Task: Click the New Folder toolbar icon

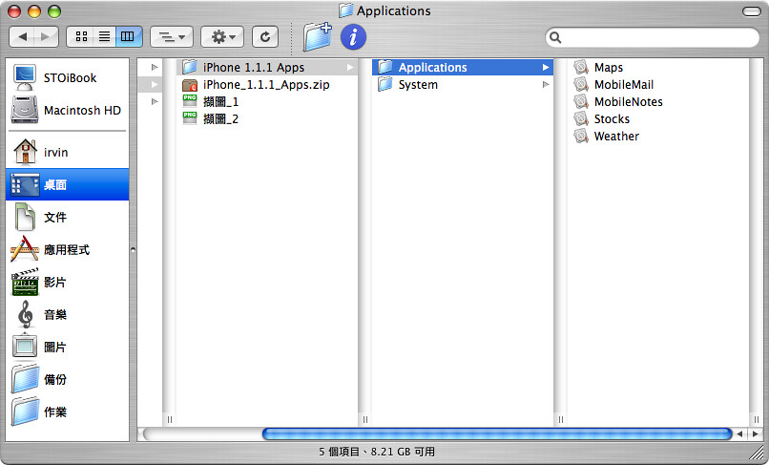Action: (x=317, y=36)
